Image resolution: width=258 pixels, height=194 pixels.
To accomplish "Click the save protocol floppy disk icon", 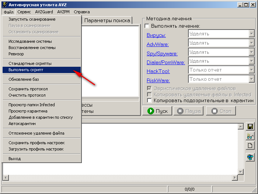I will (250, 127).
